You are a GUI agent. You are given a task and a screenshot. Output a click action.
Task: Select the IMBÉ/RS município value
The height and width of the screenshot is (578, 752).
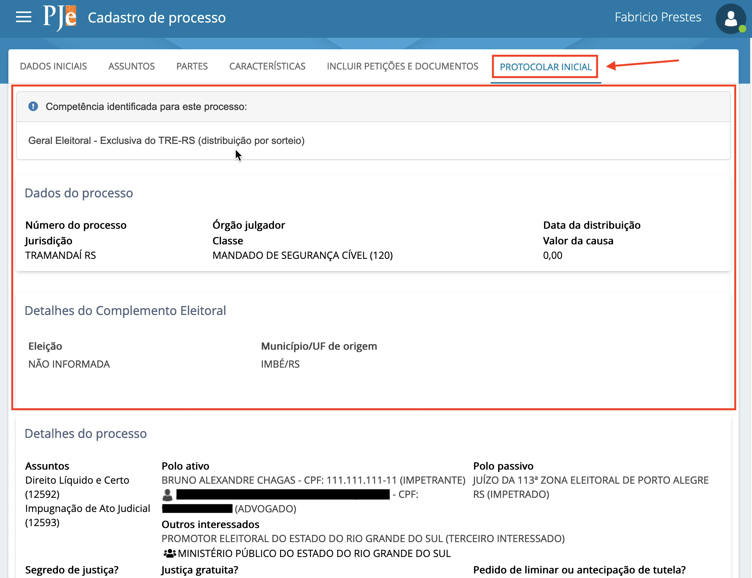(x=280, y=364)
